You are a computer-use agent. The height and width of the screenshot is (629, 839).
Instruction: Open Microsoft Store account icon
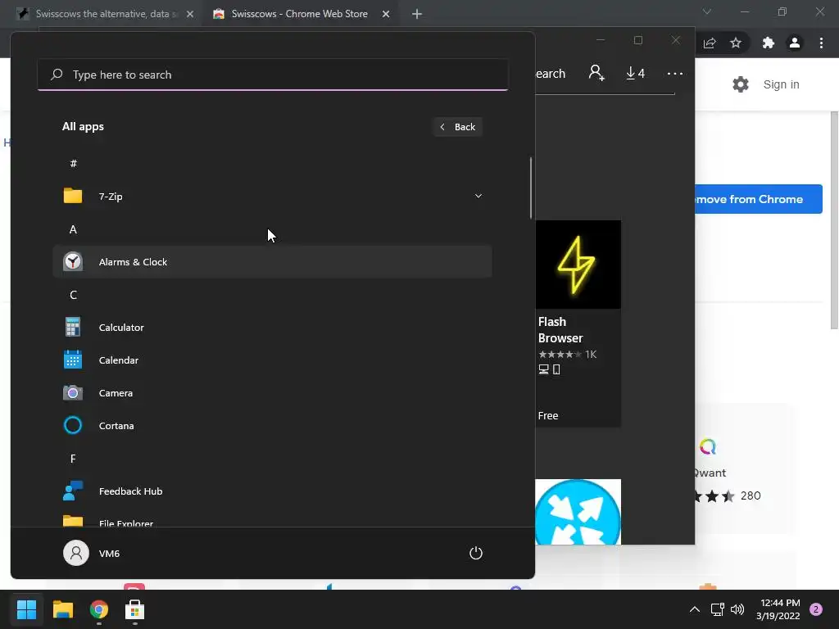click(x=596, y=73)
